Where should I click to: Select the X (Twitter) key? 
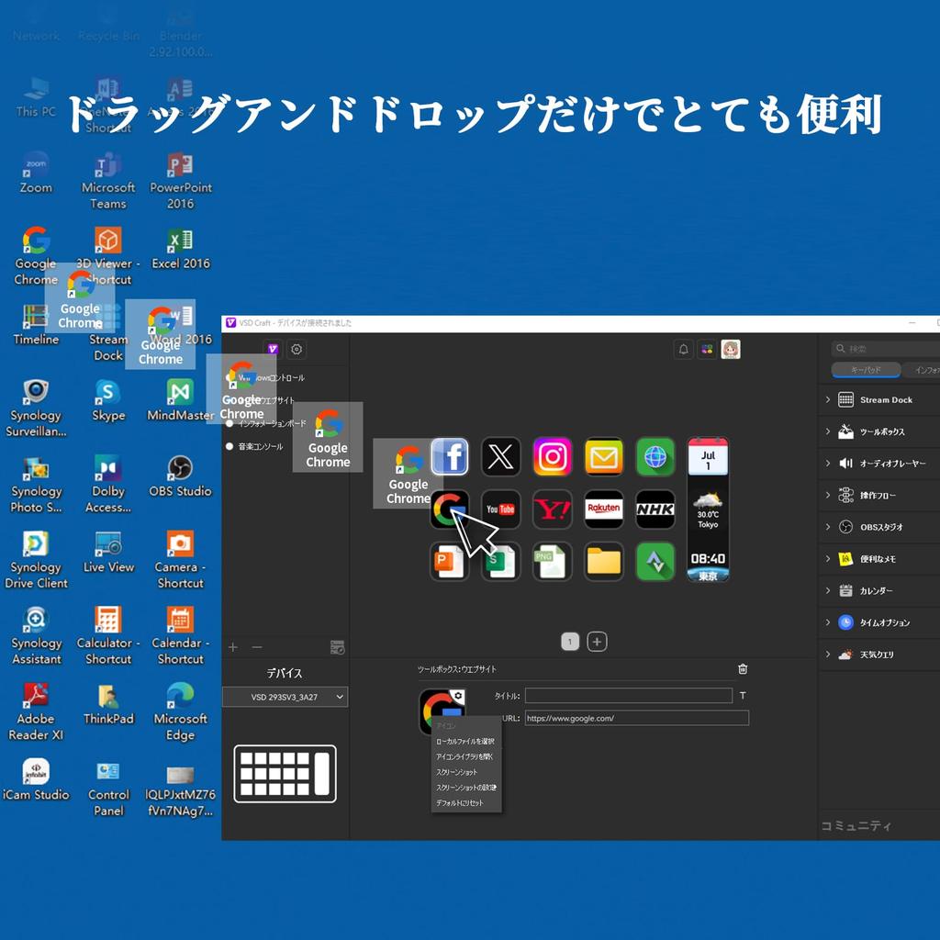point(500,457)
